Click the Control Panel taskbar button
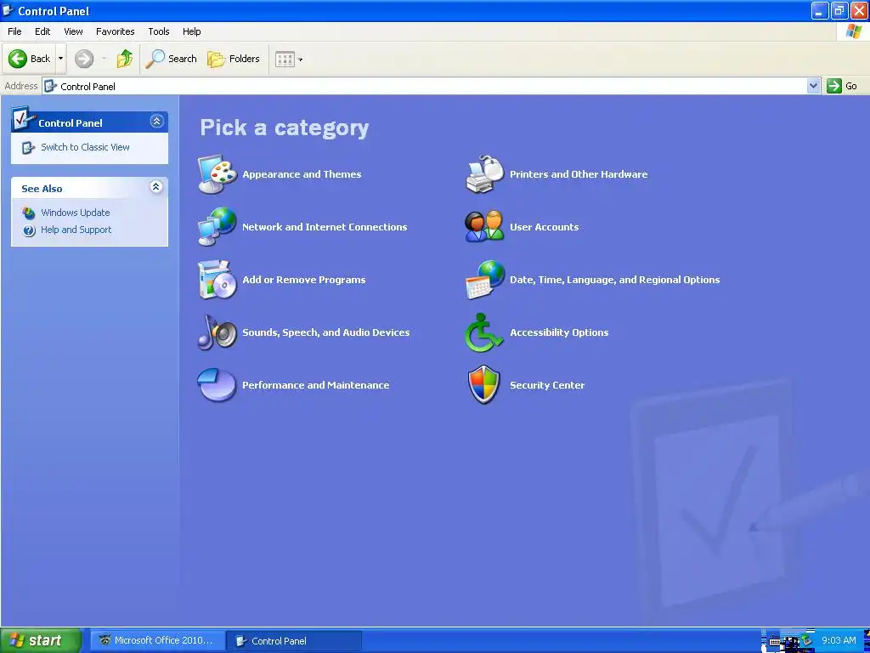The width and height of the screenshot is (870, 653). pyautogui.click(x=295, y=641)
